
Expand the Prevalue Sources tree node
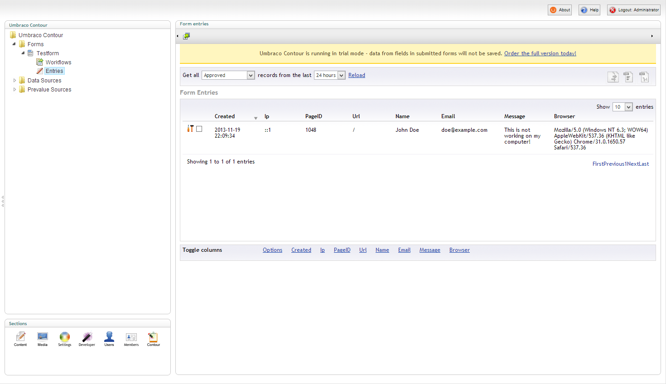pyautogui.click(x=14, y=89)
